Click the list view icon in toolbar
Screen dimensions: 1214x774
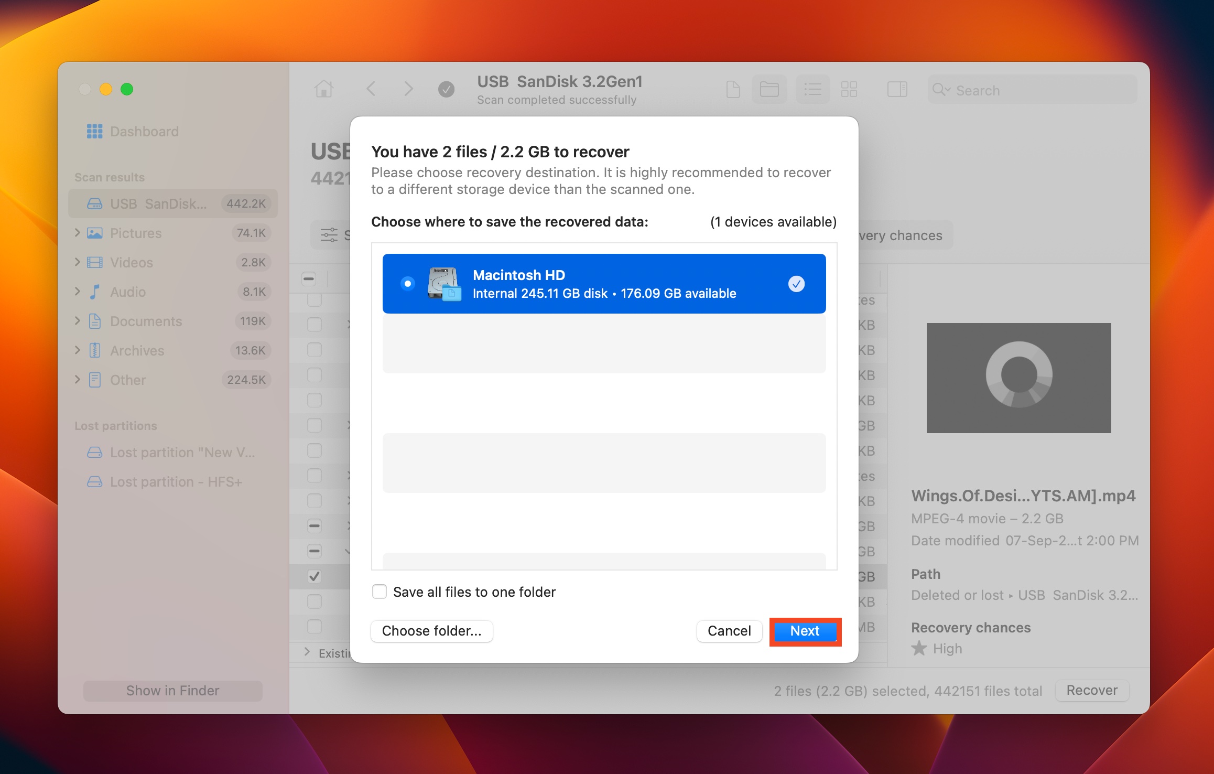coord(811,90)
